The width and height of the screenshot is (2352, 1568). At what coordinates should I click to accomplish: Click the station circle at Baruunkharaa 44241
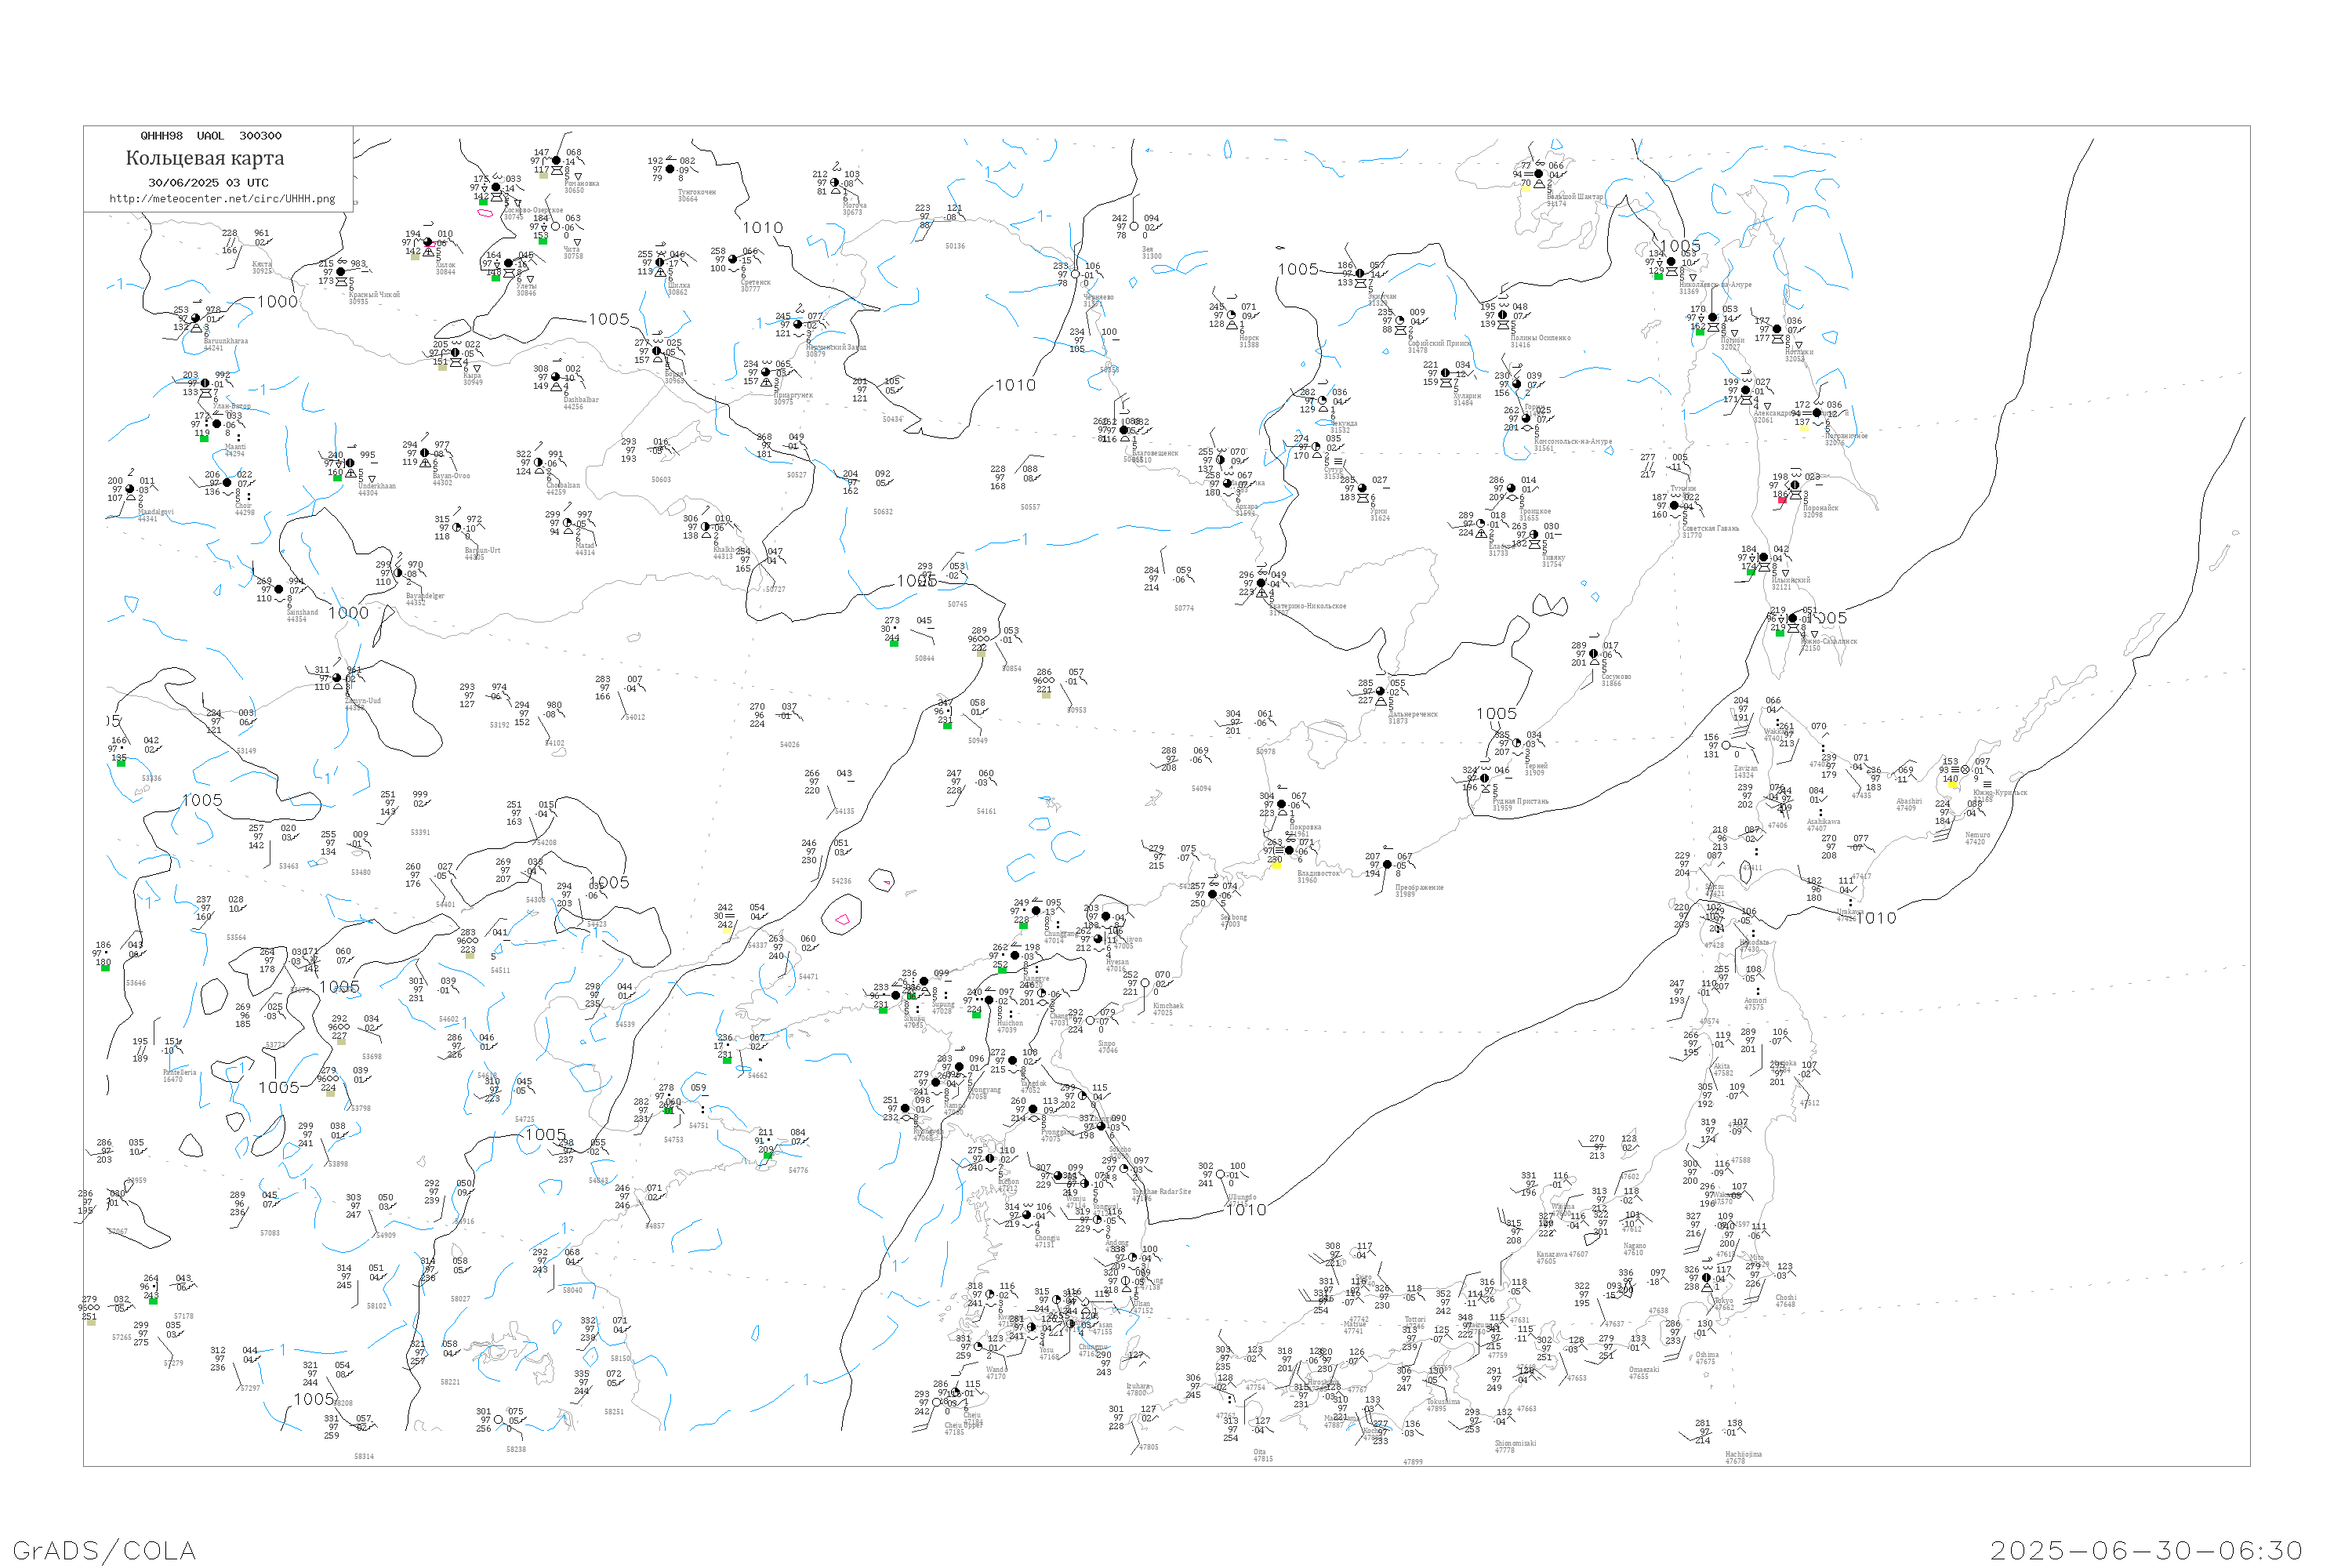point(196,319)
